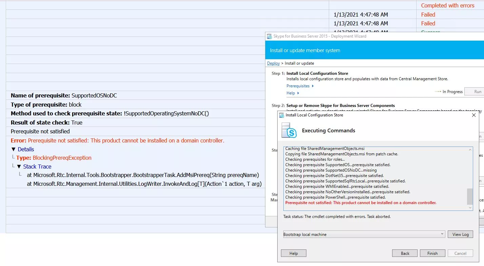Click the 'WMIEnabled...prerequisite satisfied' output line
The width and height of the screenshot is (484, 266).
[x=337, y=186]
